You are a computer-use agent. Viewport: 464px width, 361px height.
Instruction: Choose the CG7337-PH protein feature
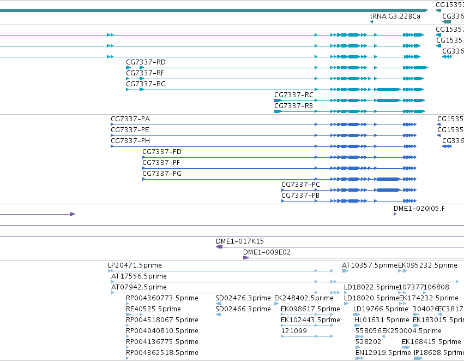(x=130, y=141)
